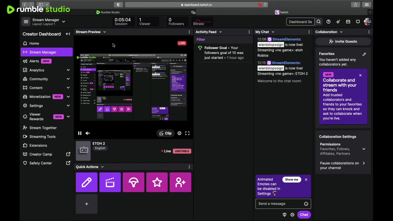Open Collaboration panel options menu
This screenshot has height=221, width=393.
369,32
